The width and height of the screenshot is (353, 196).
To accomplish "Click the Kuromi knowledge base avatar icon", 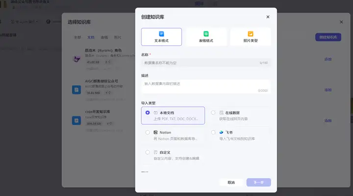I will pos(77,59).
